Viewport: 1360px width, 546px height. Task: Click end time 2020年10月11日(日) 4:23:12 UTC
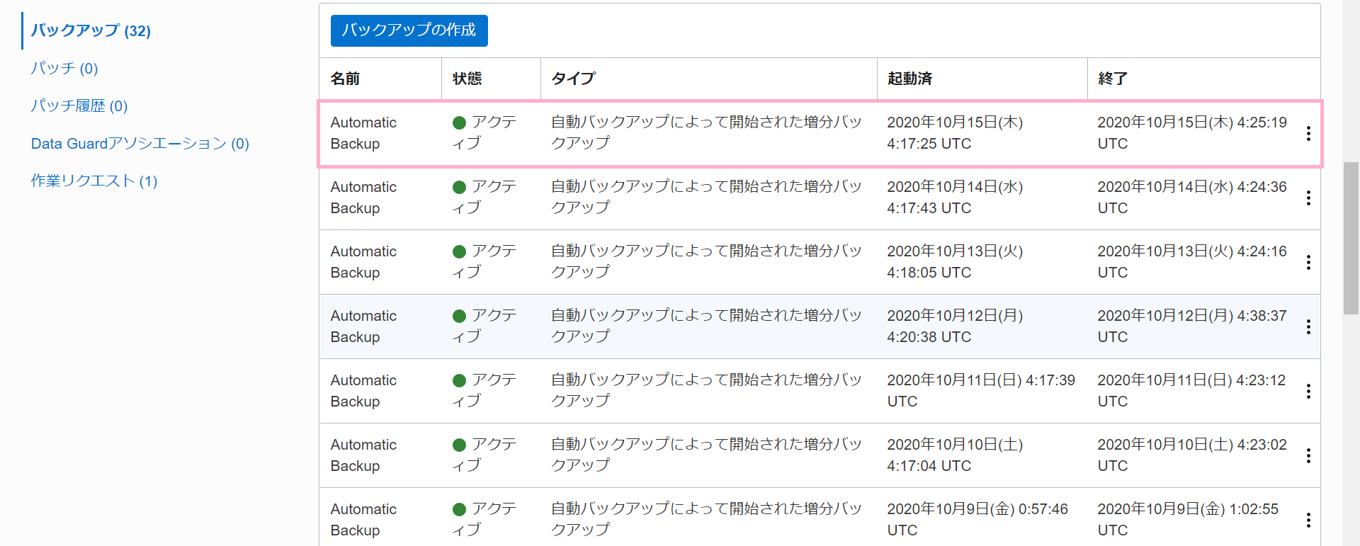click(1191, 391)
